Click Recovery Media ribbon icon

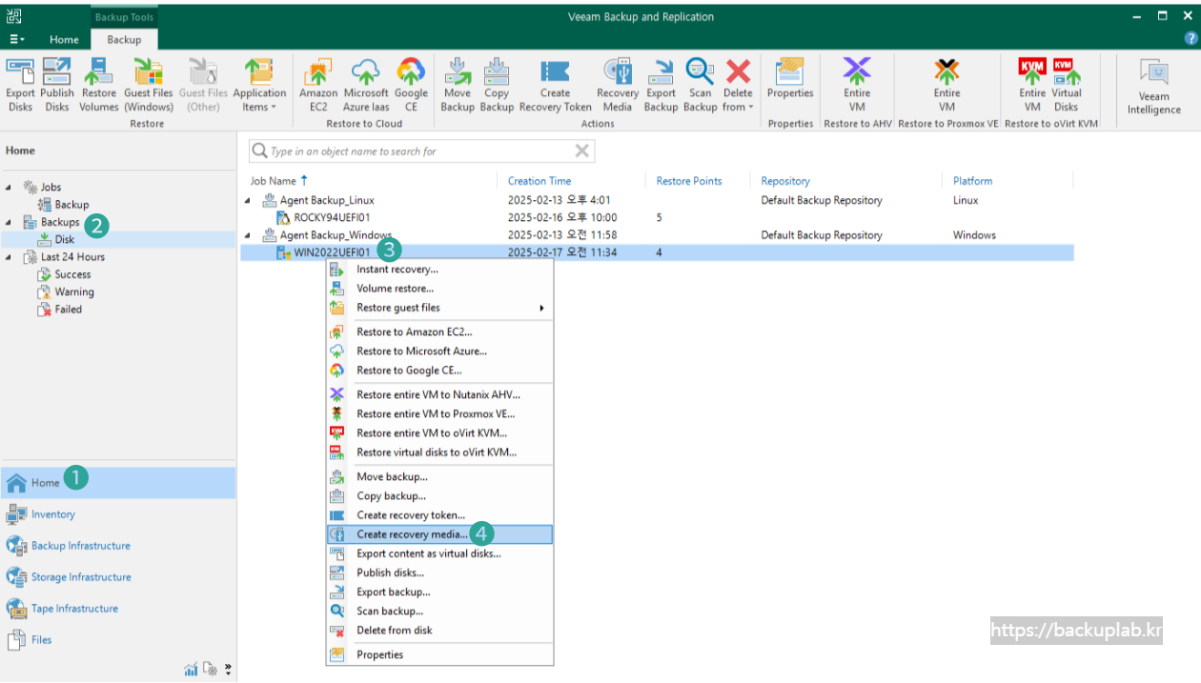[618, 85]
